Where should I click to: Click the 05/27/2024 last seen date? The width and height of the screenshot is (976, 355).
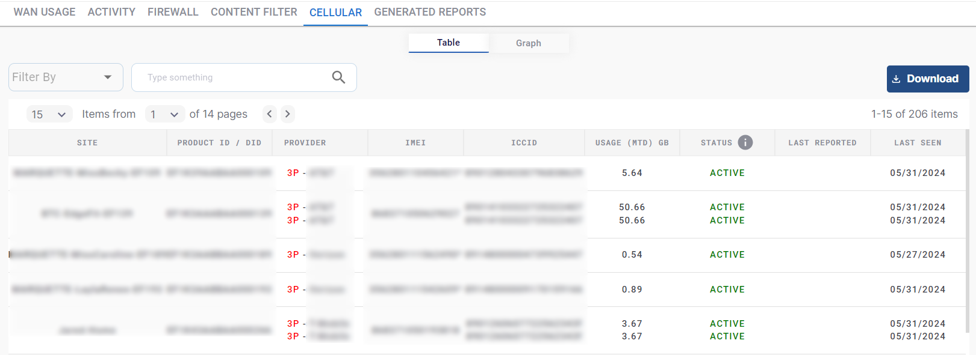[x=918, y=255]
